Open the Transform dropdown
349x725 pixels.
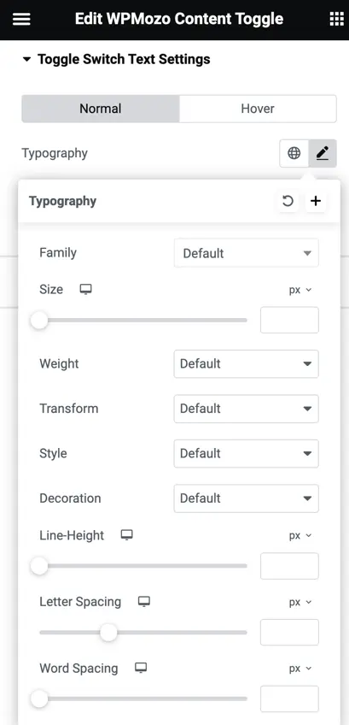pyautogui.click(x=246, y=409)
